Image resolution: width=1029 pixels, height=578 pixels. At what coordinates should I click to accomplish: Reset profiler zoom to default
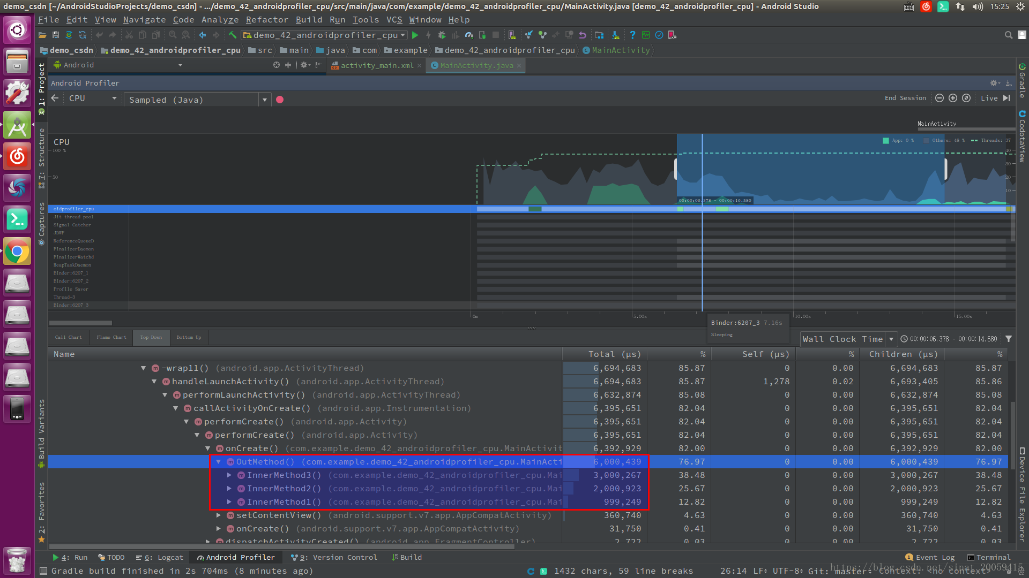pos(966,98)
